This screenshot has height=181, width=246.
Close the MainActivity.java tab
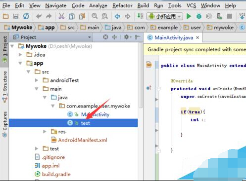point(197,37)
